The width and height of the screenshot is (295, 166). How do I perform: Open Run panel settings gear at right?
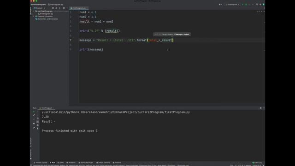[260, 108]
